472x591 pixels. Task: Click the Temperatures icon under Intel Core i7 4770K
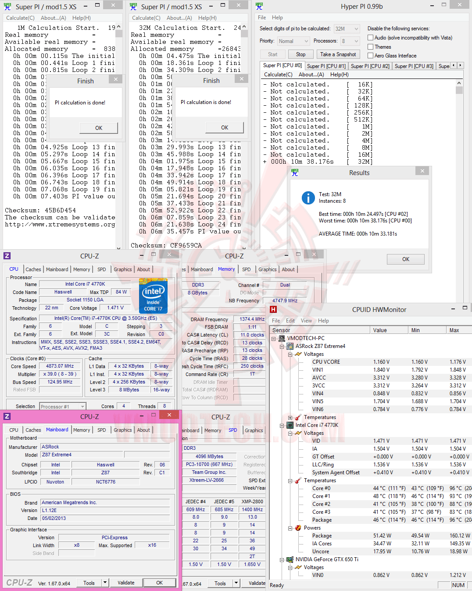coord(298,480)
